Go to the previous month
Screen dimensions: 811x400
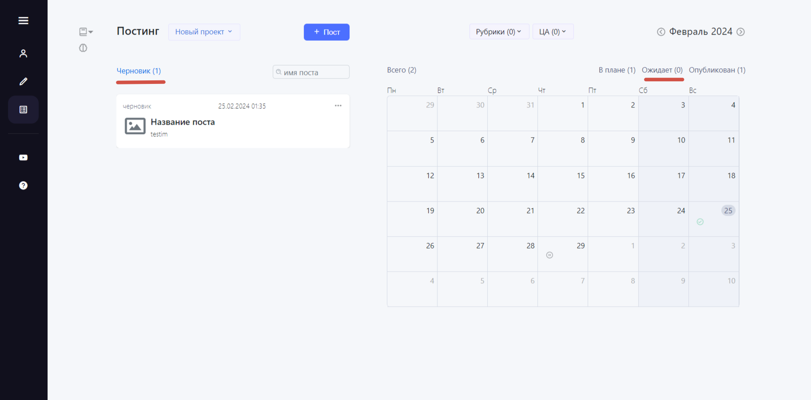pyautogui.click(x=661, y=32)
